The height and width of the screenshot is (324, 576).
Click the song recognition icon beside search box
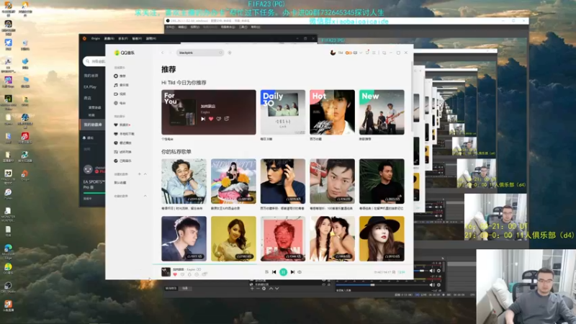tap(230, 53)
